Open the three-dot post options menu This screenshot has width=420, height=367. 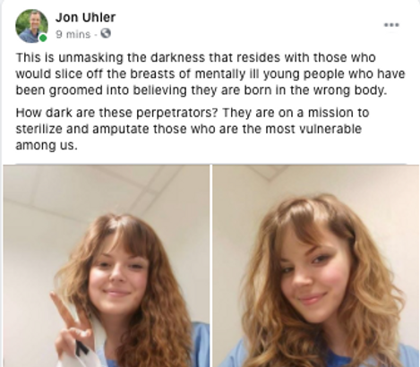(x=391, y=25)
